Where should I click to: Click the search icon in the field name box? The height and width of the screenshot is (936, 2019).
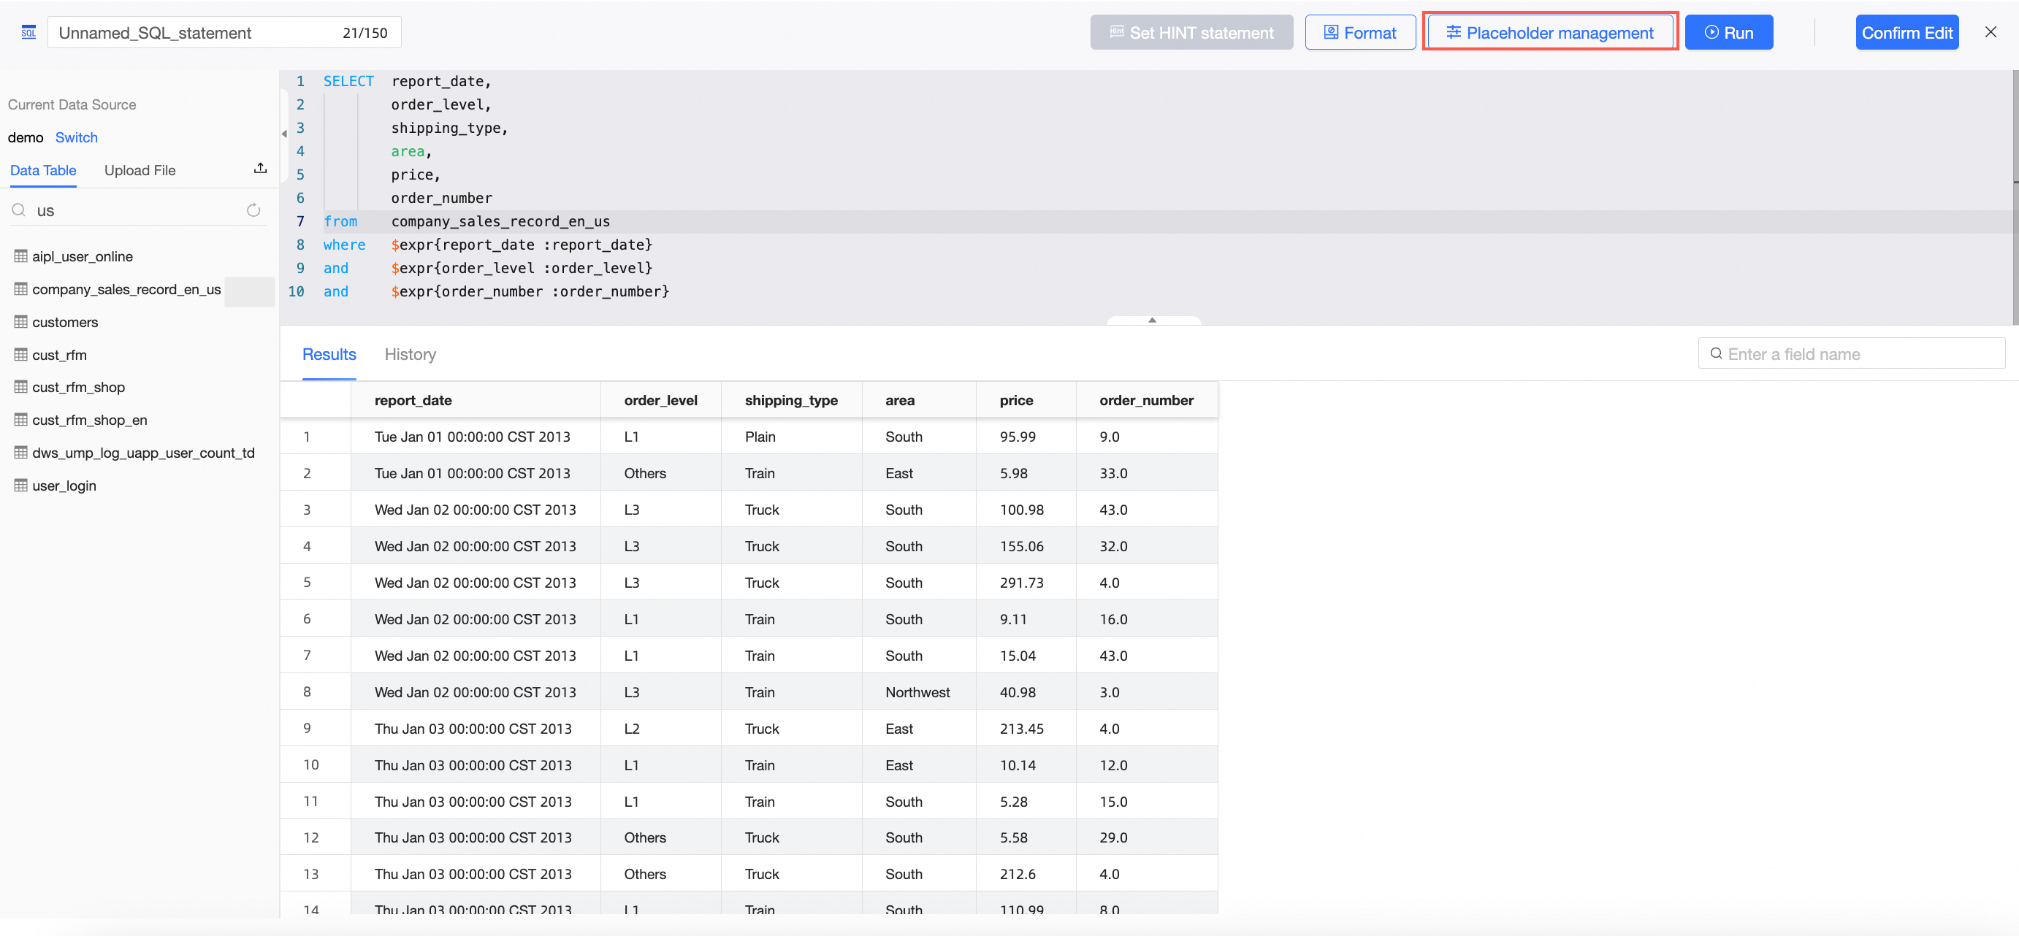point(1717,354)
